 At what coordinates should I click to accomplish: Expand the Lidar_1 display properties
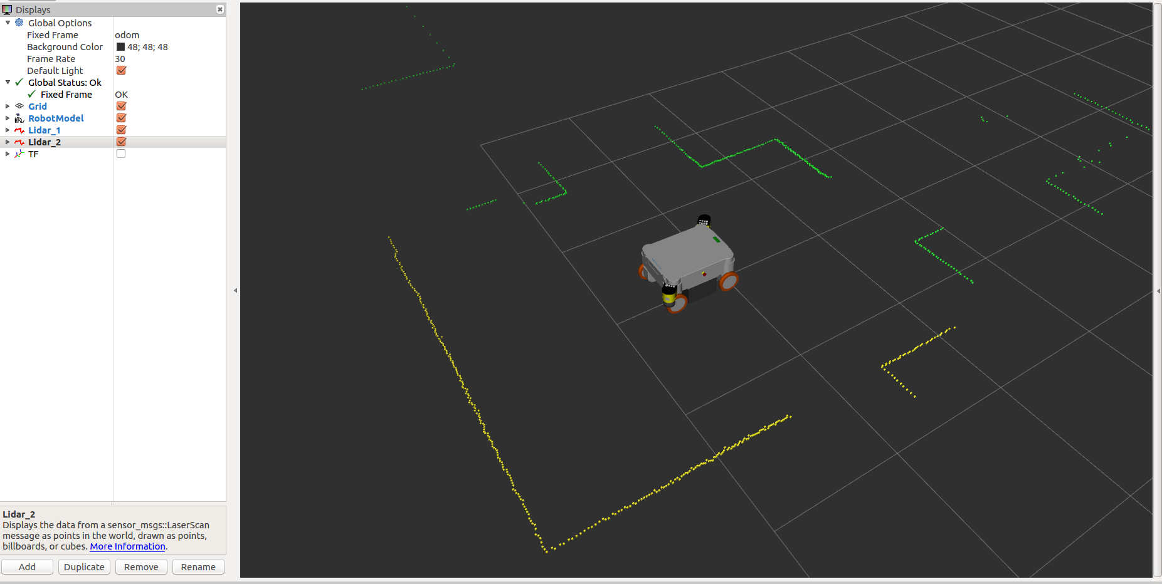(x=8, y=130)
